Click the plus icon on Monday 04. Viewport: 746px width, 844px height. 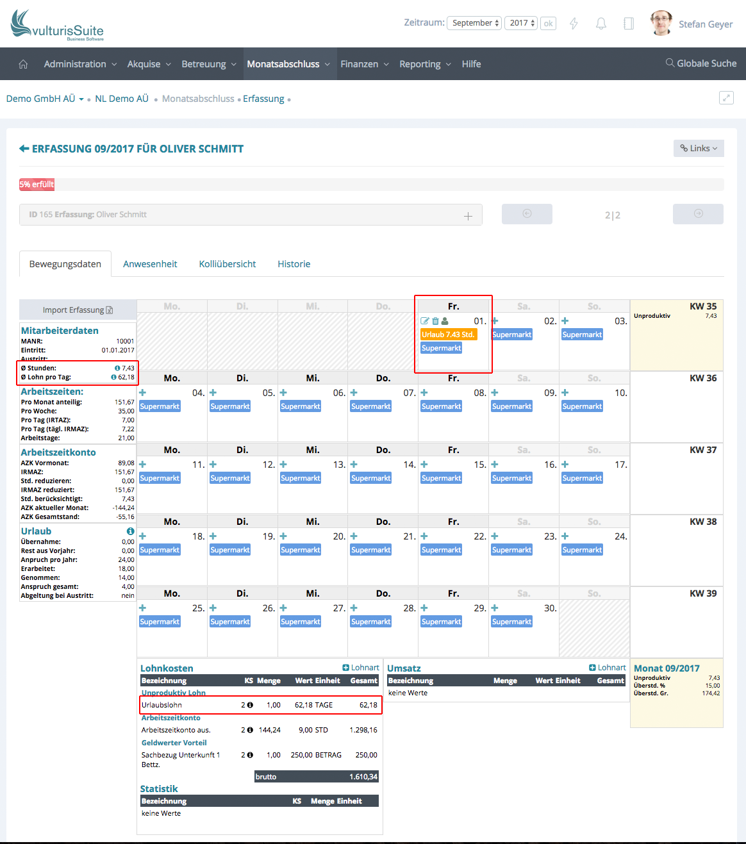click(143, 393)
